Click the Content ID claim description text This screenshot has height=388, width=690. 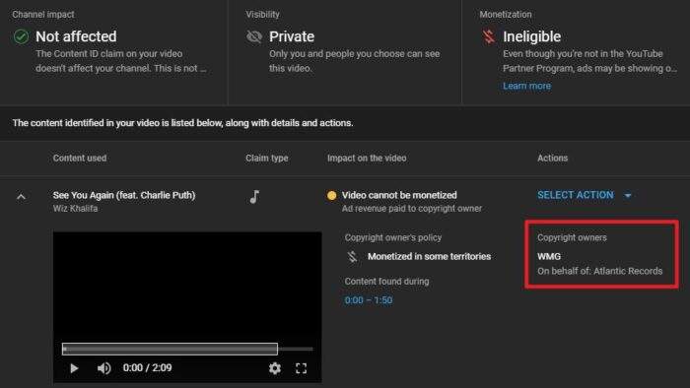(x=121, y=61)
